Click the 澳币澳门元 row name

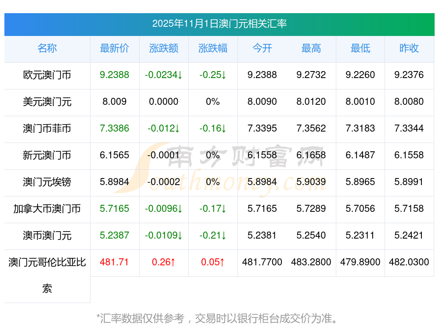click(47, 236)
